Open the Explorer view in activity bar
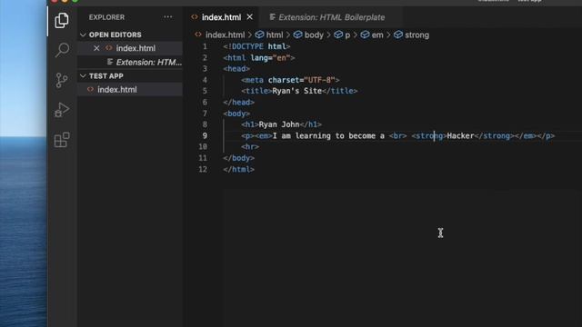Screen dimensions: 582x327 62,20
